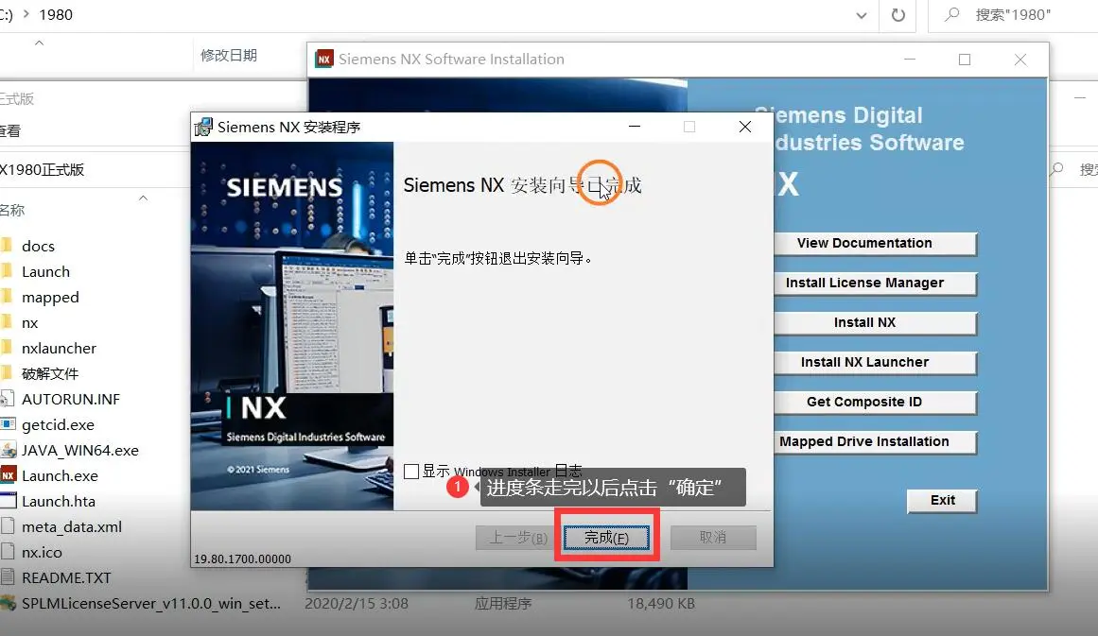Select the Launch.hta file name
1098x636 pixels.
click(x=58, y=501)
